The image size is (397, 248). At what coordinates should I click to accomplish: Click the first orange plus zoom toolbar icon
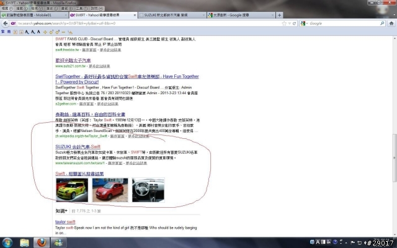[45, 32]
